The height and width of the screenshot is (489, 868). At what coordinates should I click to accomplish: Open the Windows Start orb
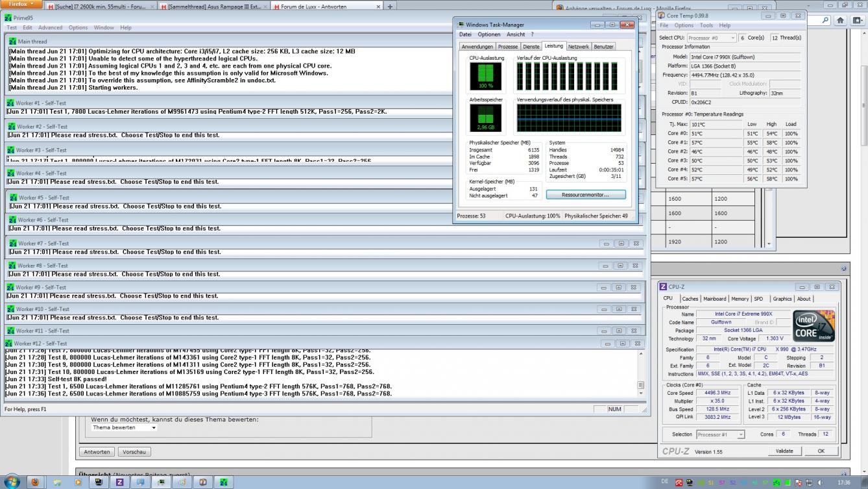tap(12, 482)
